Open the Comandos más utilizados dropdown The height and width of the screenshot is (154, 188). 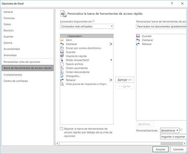point(86,26)
